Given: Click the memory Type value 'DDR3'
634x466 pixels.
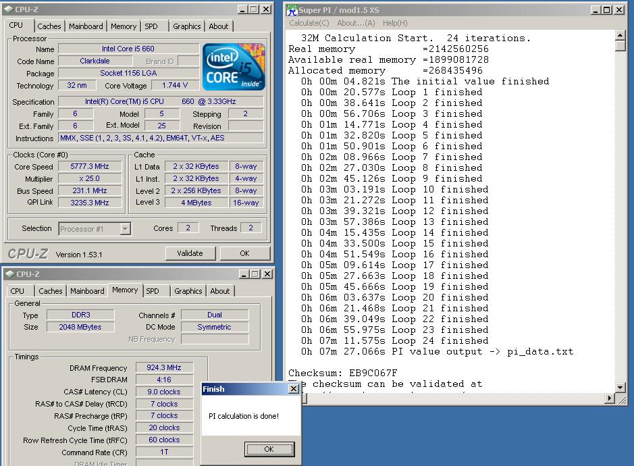Looking at the screenshot, I should pyautogui.click(x=80, y=315).
